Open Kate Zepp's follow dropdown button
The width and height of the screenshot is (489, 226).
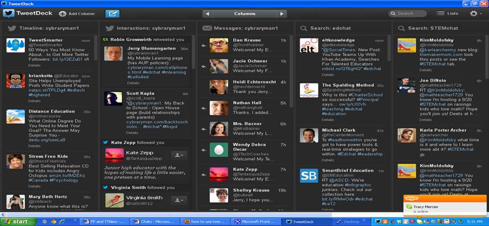179,155
